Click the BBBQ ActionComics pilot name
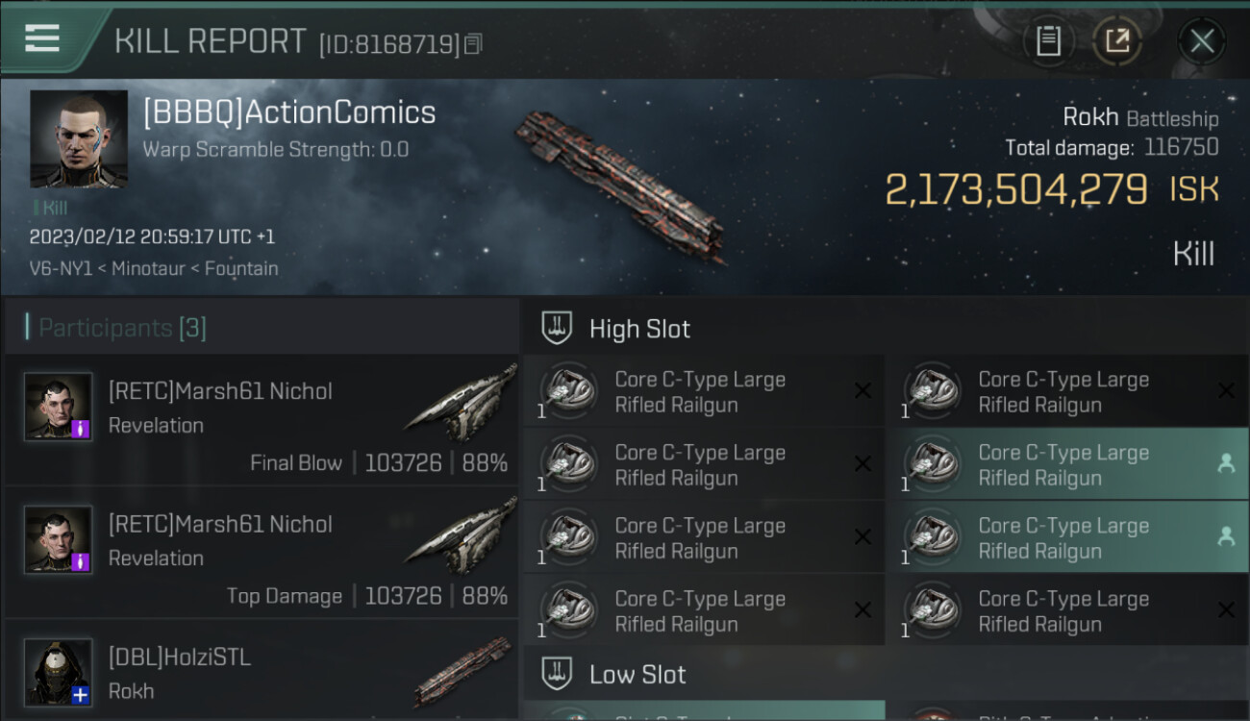The height and width of the screenshot is (721, 1250). pos(289,112)
